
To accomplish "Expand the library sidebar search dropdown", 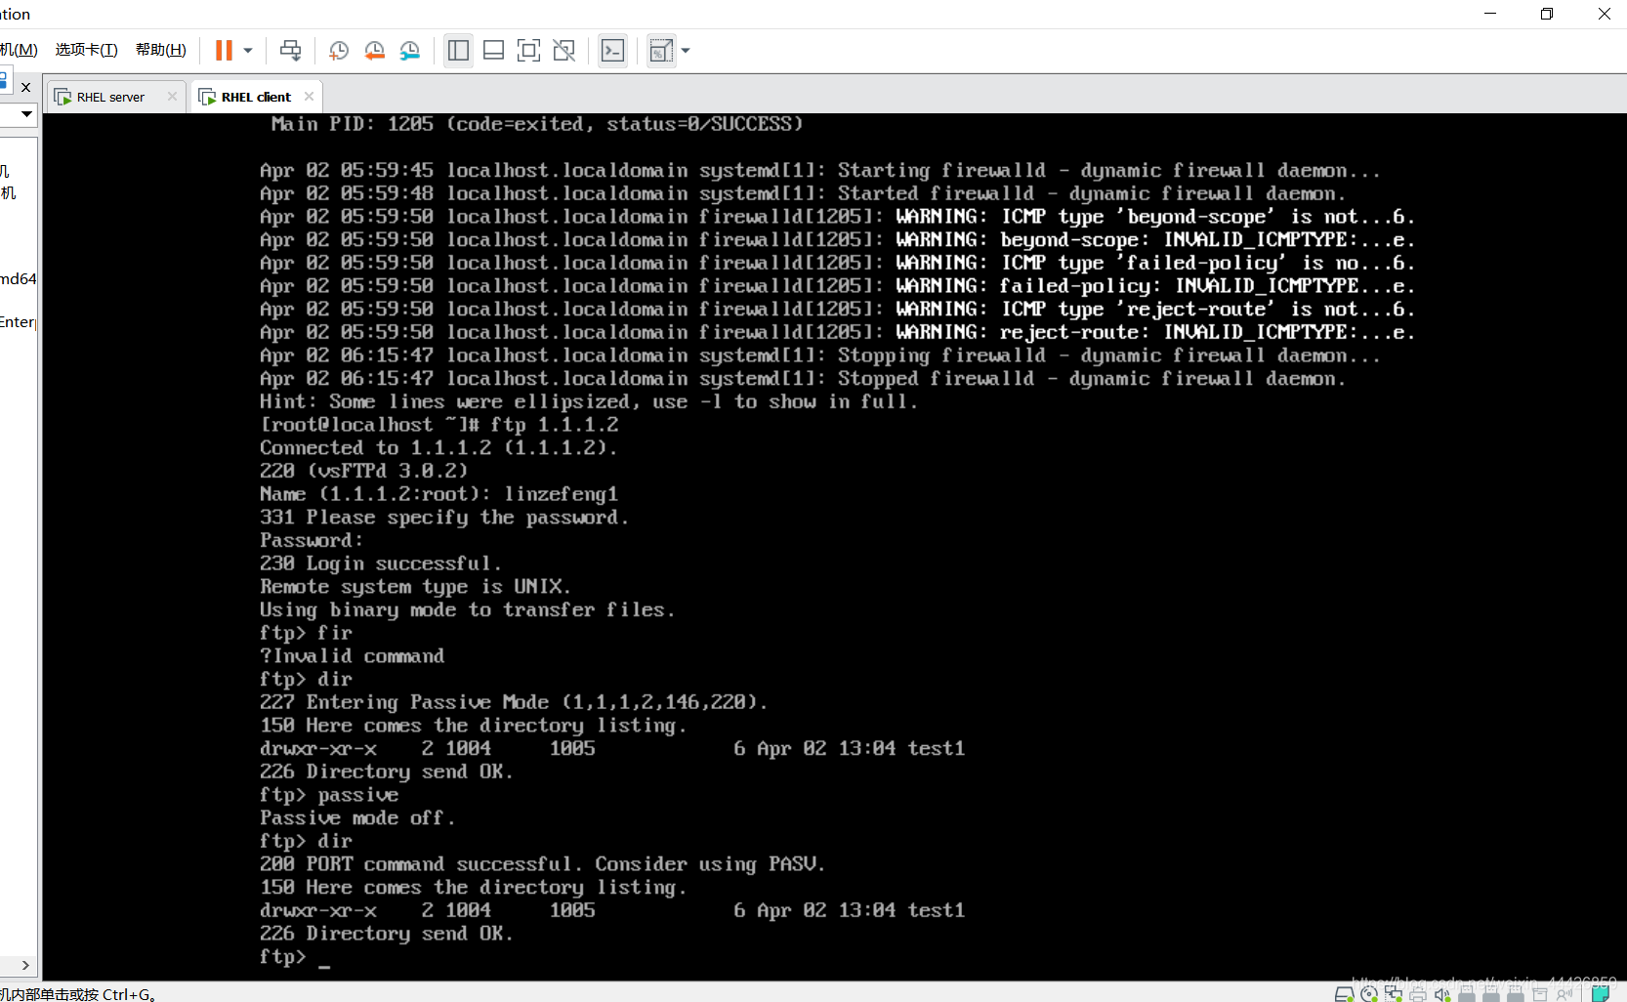I will (x=26, y=114).
